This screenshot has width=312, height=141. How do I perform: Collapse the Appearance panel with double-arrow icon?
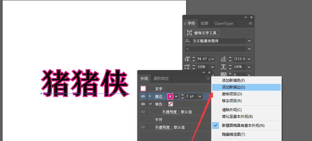(x=204, y=73)
